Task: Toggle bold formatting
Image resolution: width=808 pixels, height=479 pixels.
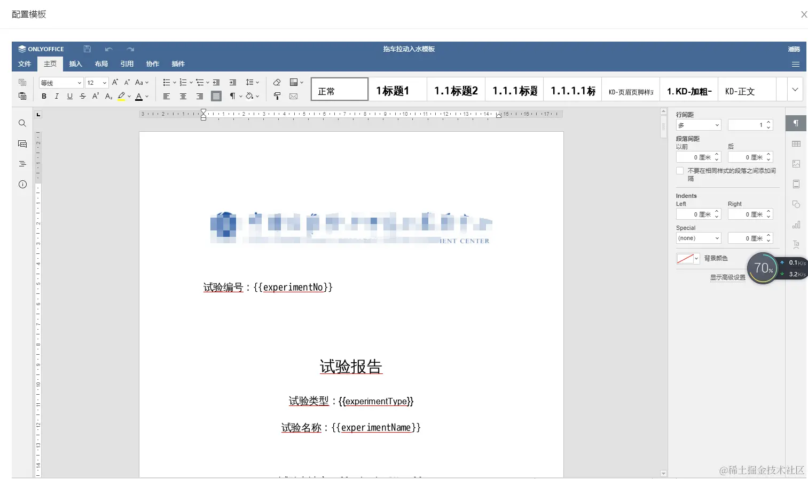Action: pos(44,97)
